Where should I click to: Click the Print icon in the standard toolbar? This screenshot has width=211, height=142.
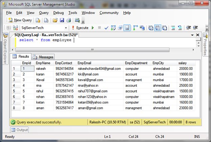click(69, 20)
